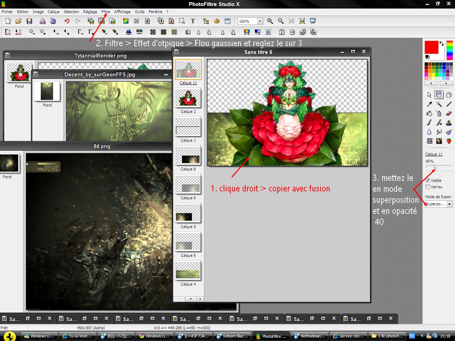Select the Paintbrush tool

click(x=429, y=123)
